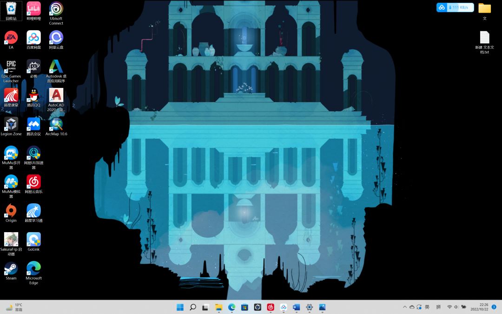
Task: Click the sync status tray icon
Action: 419,307
